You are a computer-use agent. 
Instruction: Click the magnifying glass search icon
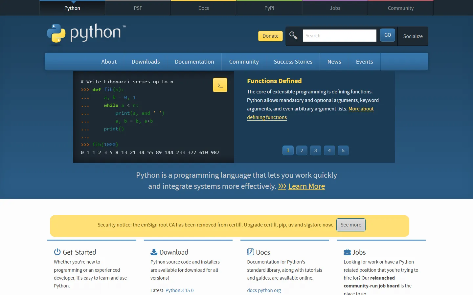point(293,35)
